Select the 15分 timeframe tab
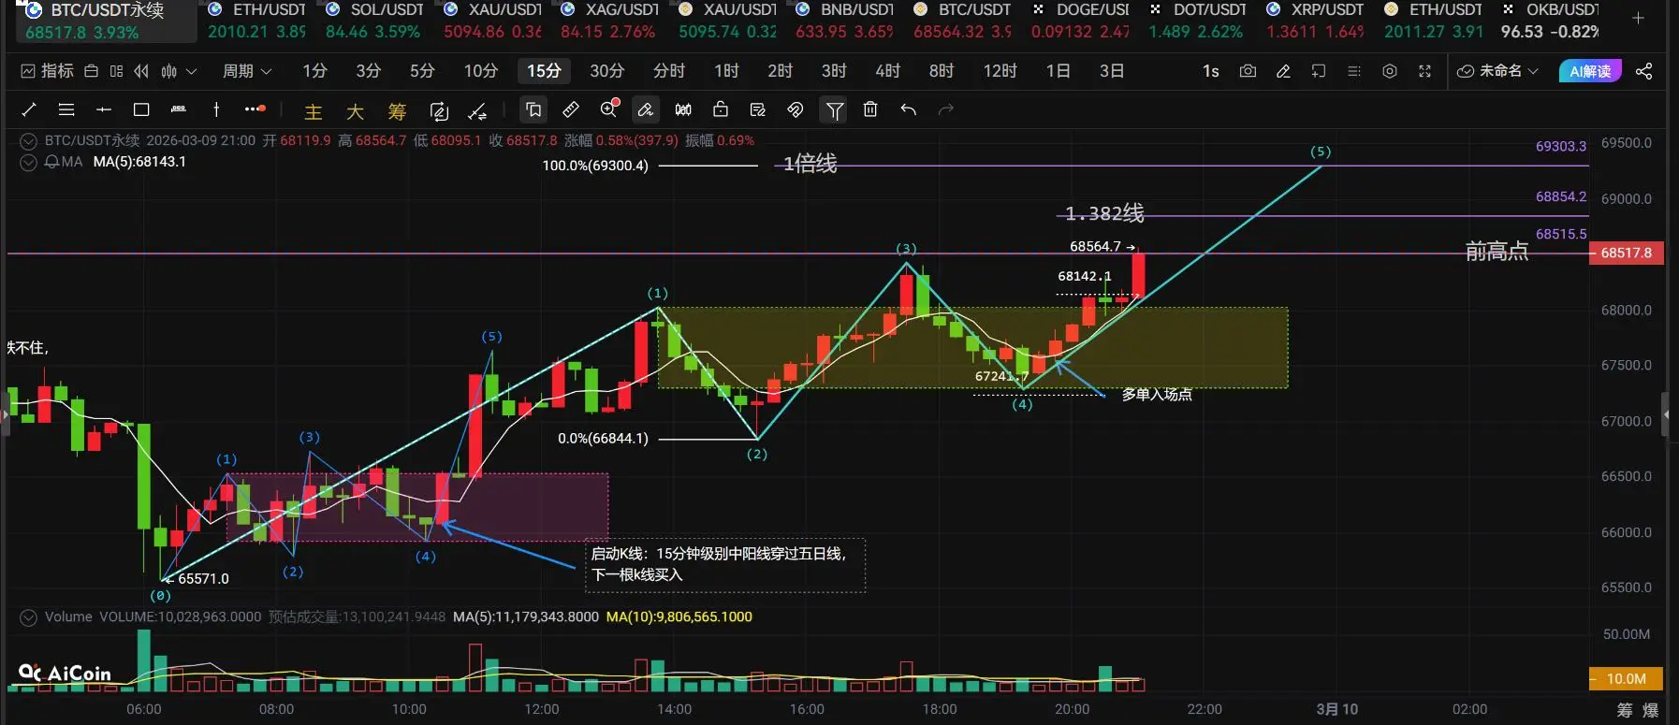Viewport: 1679px width, 725px height. coord(544,71)
